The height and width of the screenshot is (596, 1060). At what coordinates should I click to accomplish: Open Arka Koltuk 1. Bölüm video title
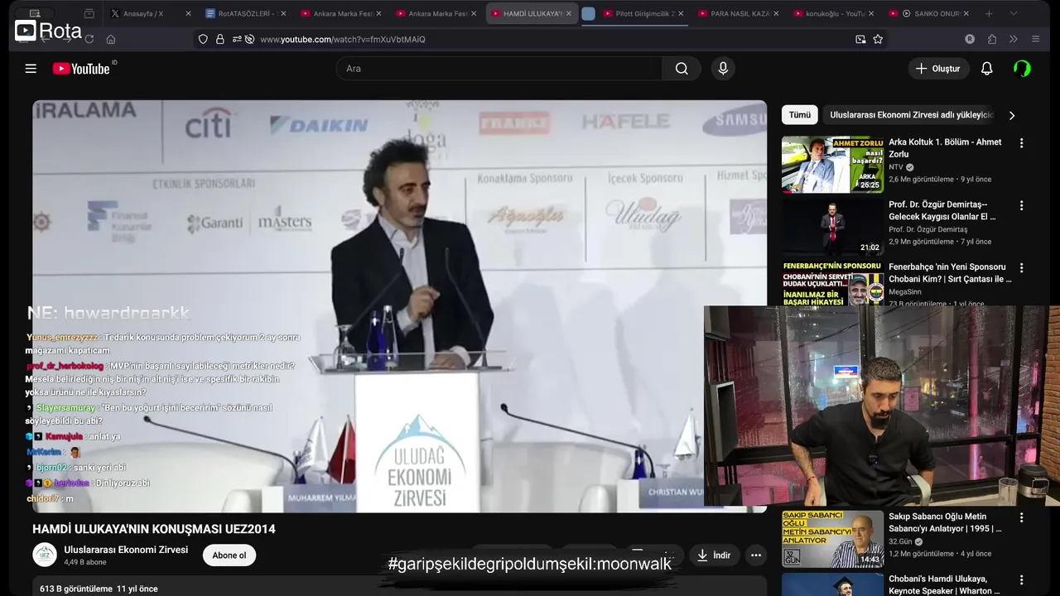[945, 148]
